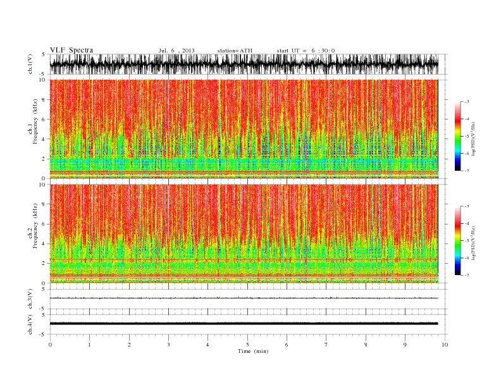This screenshot has height=387, width=501.
Task: Click the "-5" value on ch.1 color bar
Action: (x=466, y=136)
